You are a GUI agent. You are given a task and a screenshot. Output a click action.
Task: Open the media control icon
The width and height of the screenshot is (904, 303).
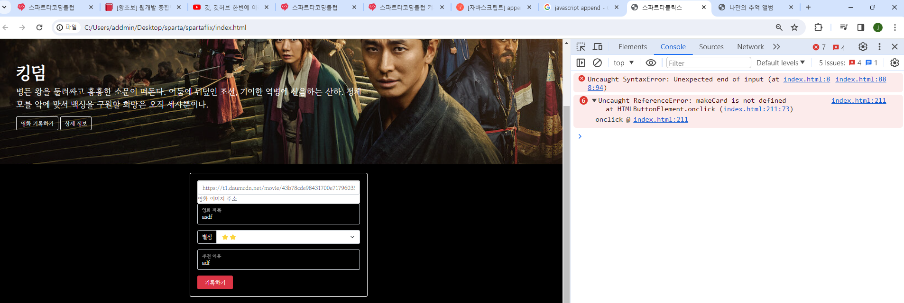pos(843,27)
